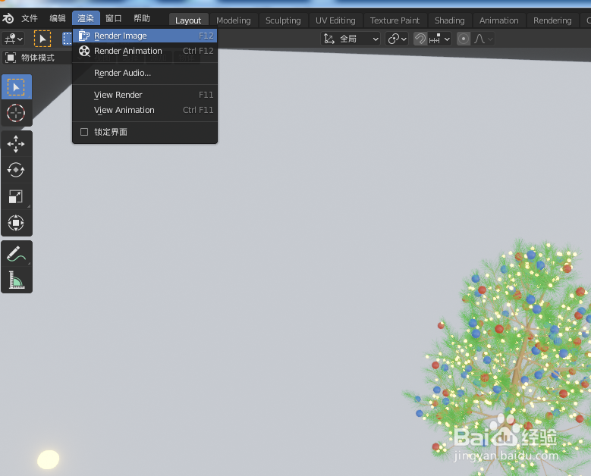Screen dimensions: 591x476
Task: Open the proportional falloff curve dropdown
Action: (483, 39)
